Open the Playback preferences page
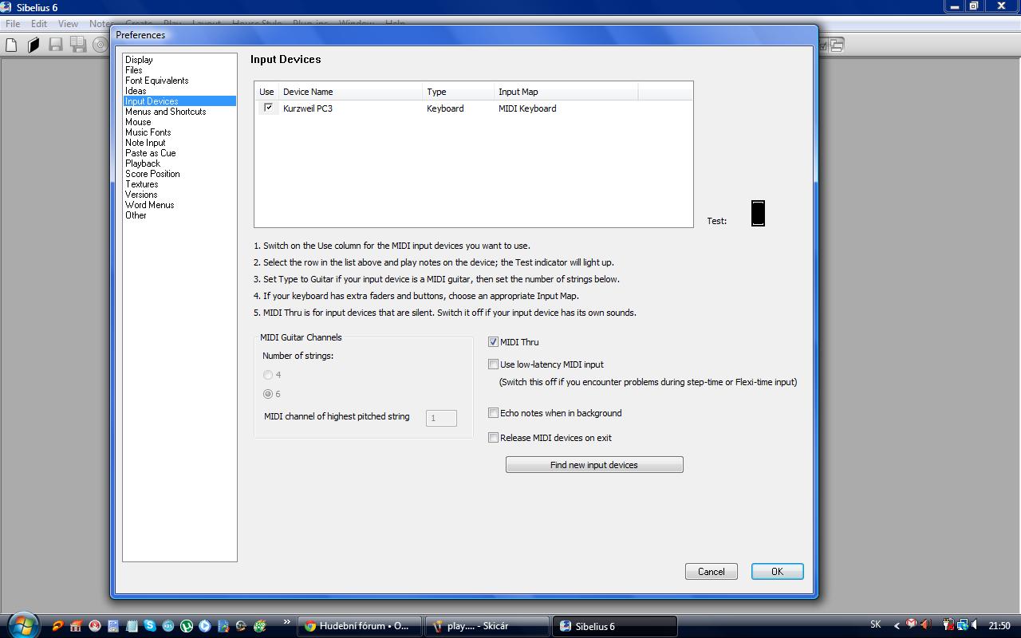Viewport: 1021px width, 638px height. click(x=143, y=163)
